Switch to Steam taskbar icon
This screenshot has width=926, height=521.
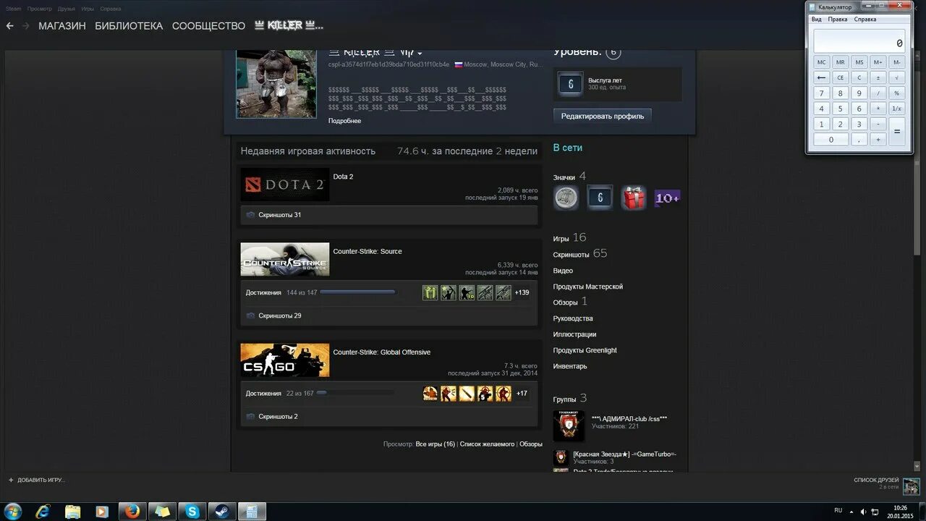tap(222, 512)
